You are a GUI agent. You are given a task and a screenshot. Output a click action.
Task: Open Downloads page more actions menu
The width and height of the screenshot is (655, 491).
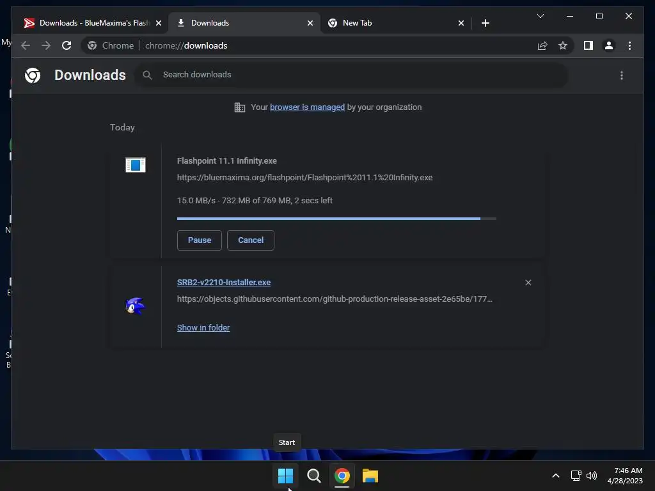622,75
